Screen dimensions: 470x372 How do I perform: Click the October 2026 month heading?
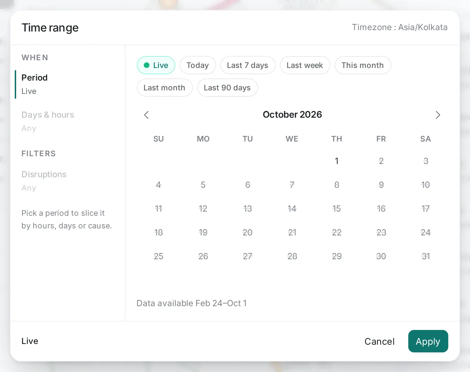292,115
